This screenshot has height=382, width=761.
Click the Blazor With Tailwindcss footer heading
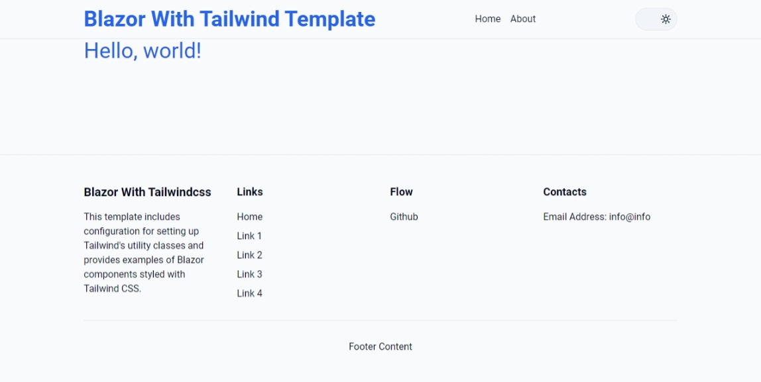[x=146, y=192]
